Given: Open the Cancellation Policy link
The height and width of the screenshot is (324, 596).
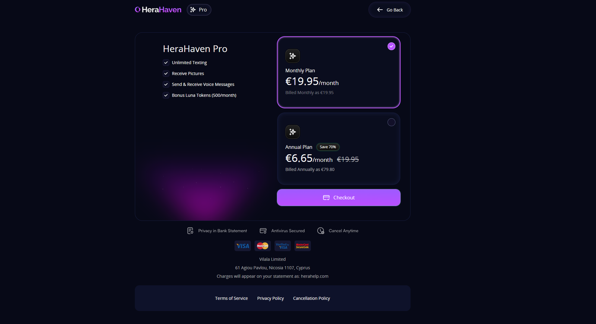Looking at the screenshot, I should pyautogui.click(x=311, y=298).
